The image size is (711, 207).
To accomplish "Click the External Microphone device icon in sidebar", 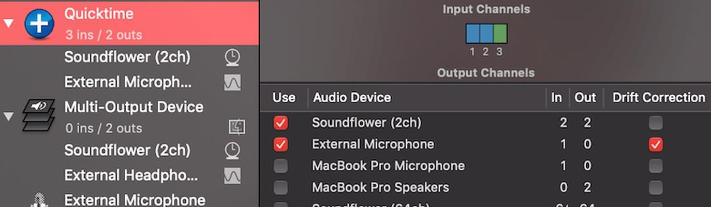I will click(39, 201).
